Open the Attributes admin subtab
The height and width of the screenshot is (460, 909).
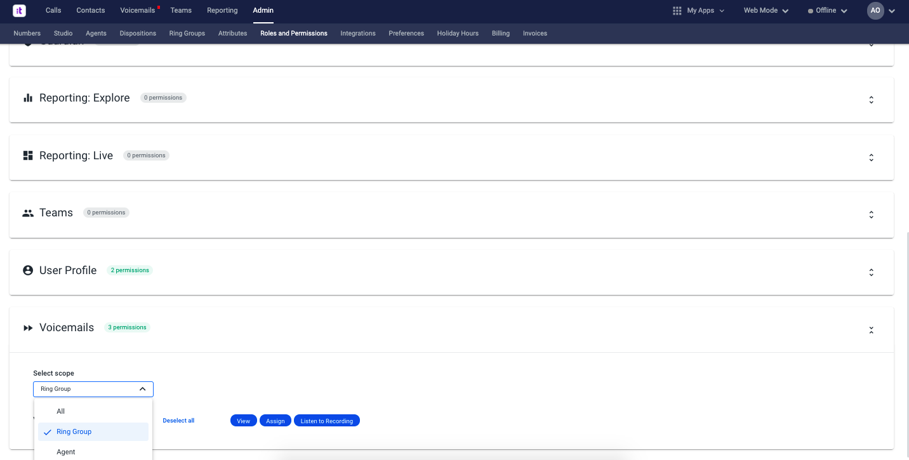[233, 33]
